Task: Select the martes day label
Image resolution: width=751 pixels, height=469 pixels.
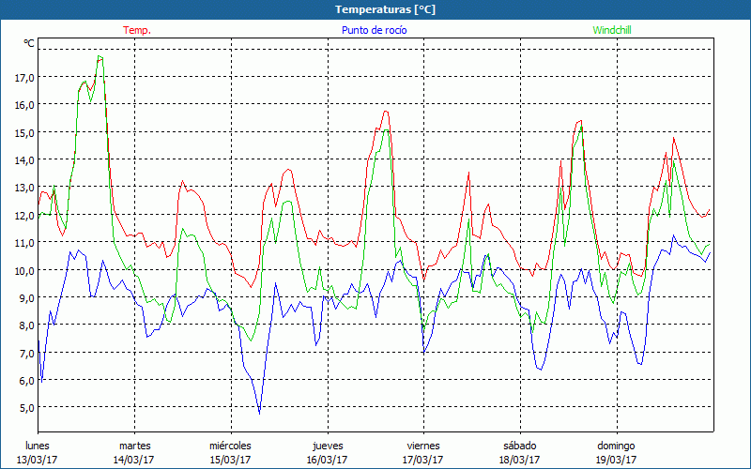Action: (x=134, y=446)
